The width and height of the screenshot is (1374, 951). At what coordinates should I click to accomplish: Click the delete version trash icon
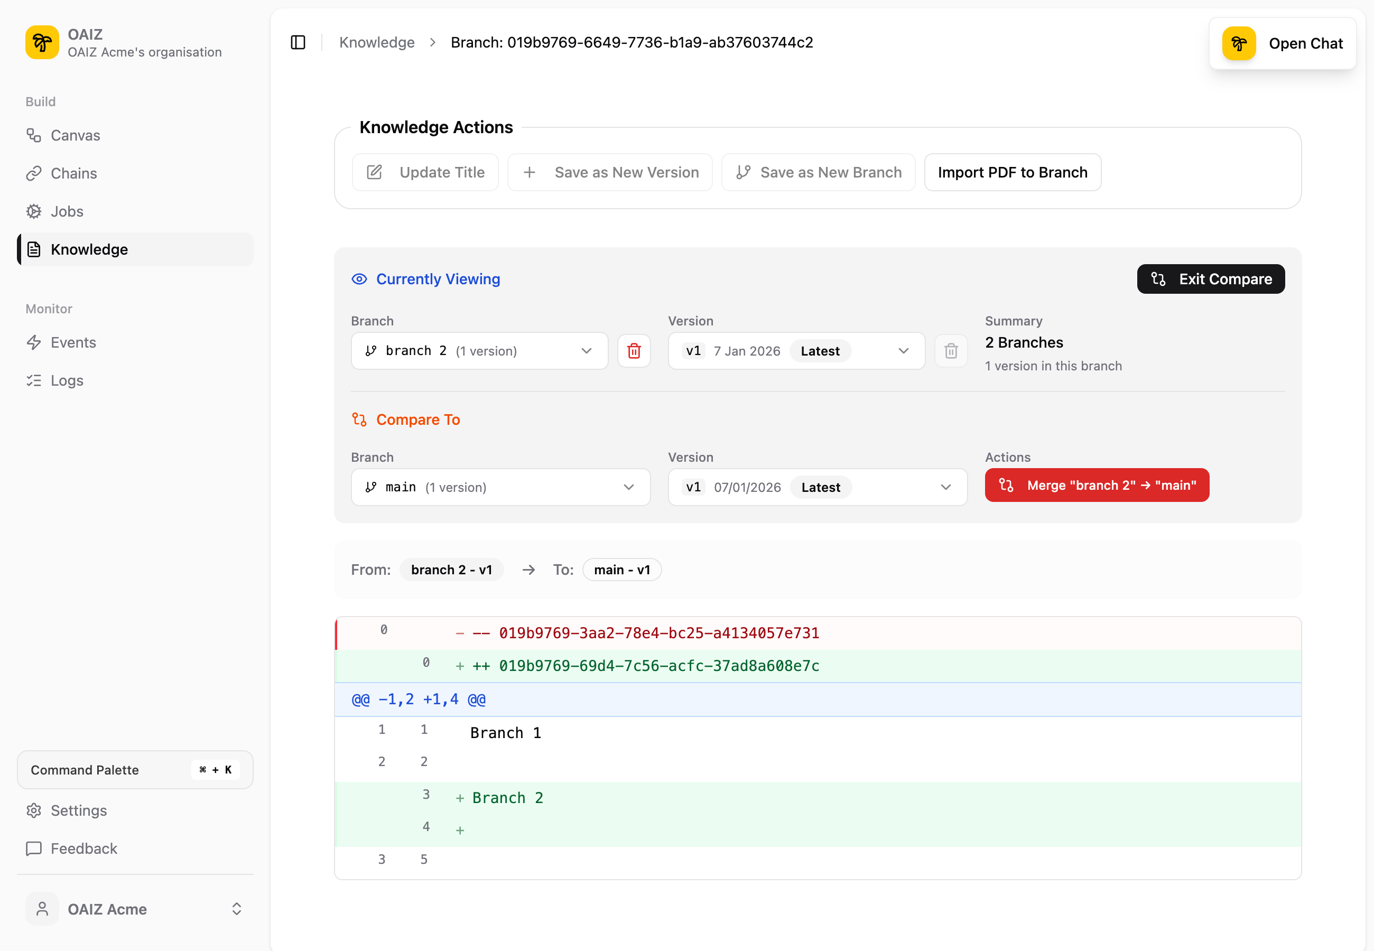coord(951,351)
